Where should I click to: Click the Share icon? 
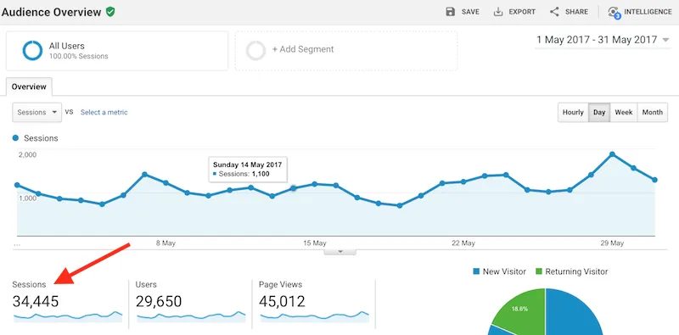click(554, 12)
